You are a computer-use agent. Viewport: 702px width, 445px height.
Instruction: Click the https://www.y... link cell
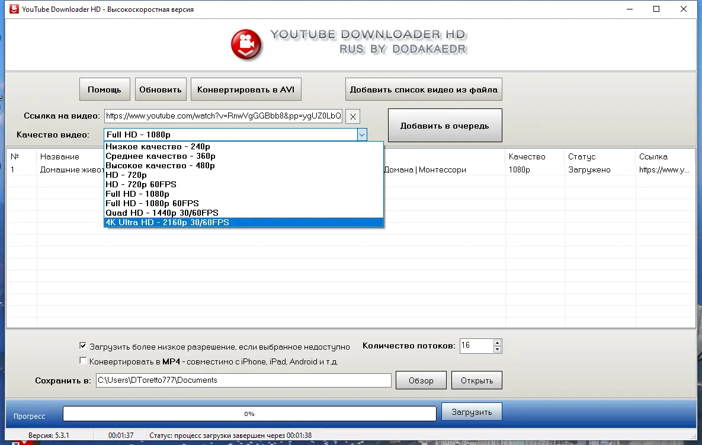coord(665,169)
